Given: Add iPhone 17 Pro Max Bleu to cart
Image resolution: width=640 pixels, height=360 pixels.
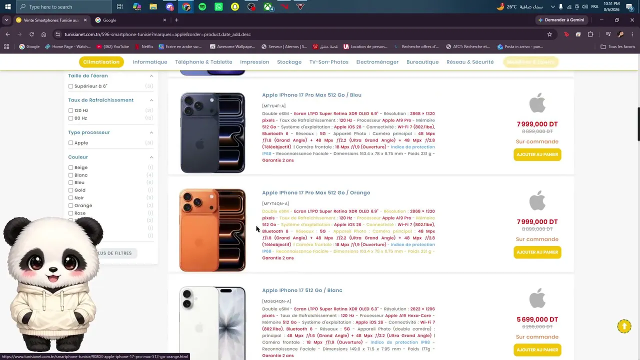Looking at the screenshot, I should pyautogui.click(x=537, y=154).
